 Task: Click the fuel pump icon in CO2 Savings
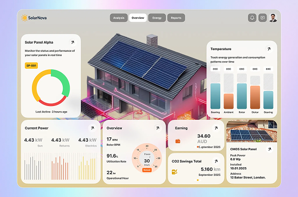pyautogui.click(x=175, y=171)
